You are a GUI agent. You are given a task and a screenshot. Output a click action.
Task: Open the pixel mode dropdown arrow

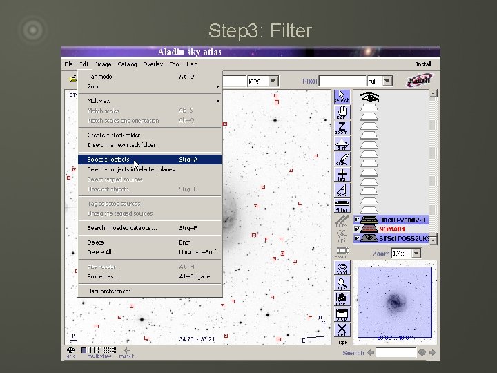pos(387,82)
